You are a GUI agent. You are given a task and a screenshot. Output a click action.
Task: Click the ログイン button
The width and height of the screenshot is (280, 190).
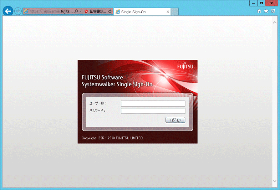coord(175,120)
